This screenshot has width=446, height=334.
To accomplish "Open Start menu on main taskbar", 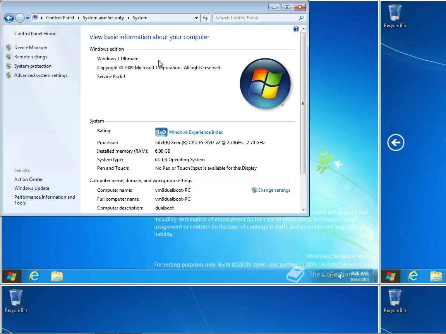I will 11,276.
